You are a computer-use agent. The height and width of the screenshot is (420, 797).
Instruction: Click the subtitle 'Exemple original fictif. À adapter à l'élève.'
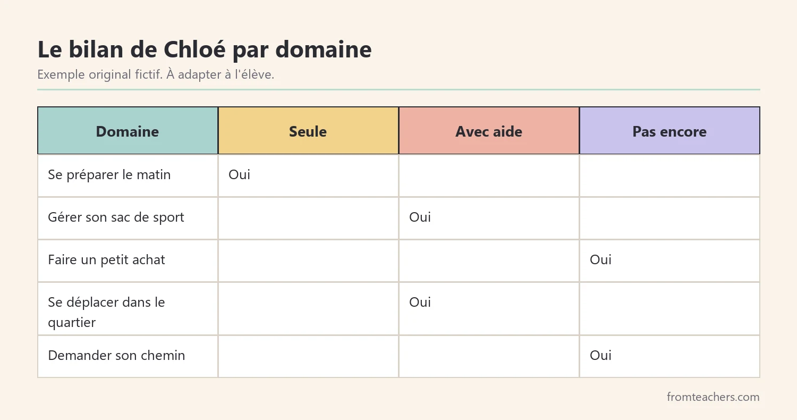pos(156,74)
